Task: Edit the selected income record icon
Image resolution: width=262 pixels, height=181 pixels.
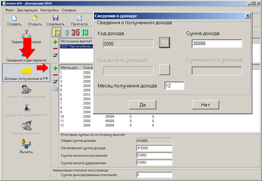Action: 55,81
